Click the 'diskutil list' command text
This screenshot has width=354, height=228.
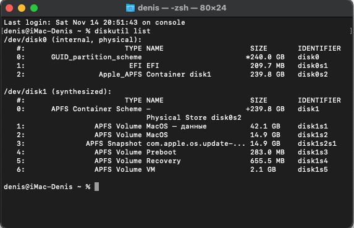click(x=122, y=31)
